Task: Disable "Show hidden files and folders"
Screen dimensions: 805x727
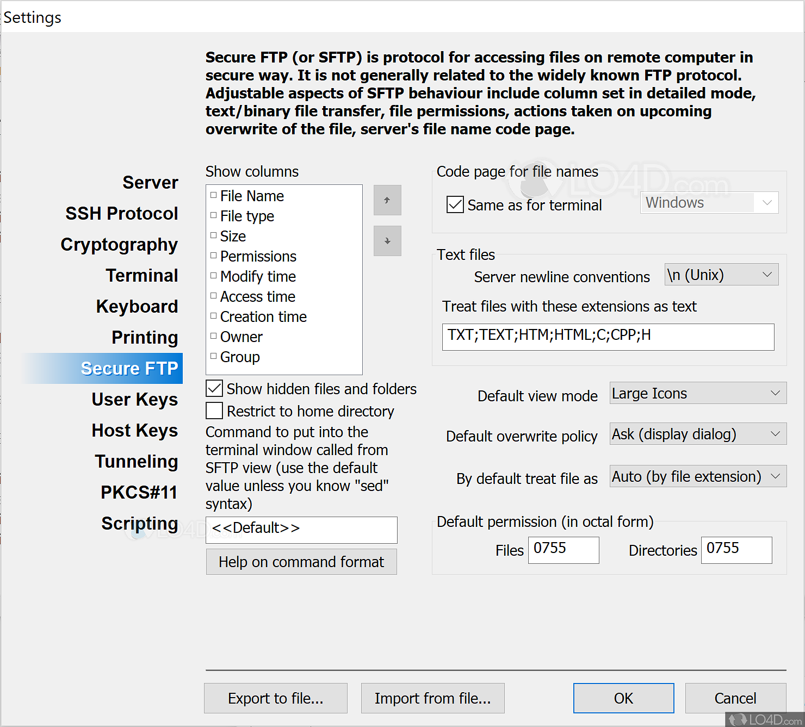Action: point(214,388)
